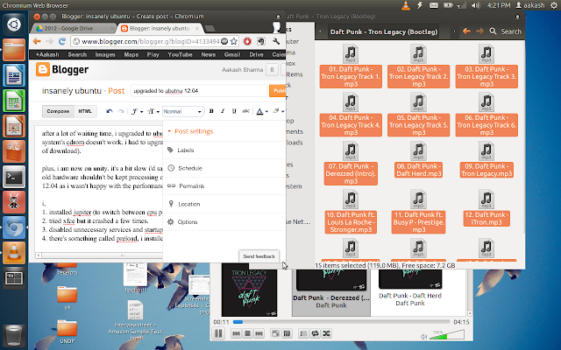Switch to the 2012 - Google Drive tab
561x350 pixels.
(x=75, y=28)
